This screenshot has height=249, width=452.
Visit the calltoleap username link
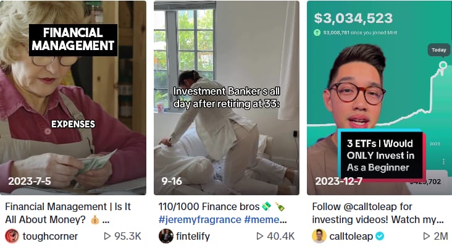coord(351,236)
